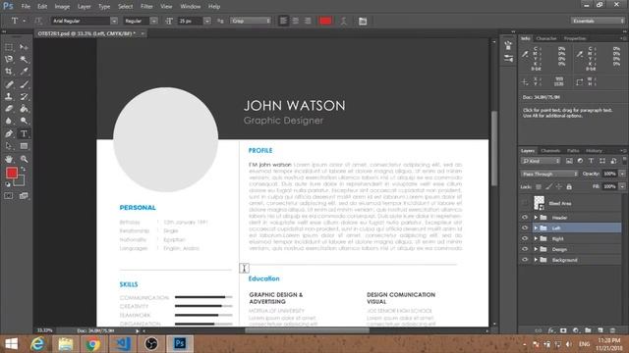Switch to the Channels tab

pyautogui.click(x=550, y=151)
